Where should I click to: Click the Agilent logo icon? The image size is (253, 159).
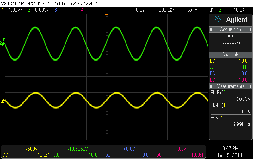coord(219,20)
